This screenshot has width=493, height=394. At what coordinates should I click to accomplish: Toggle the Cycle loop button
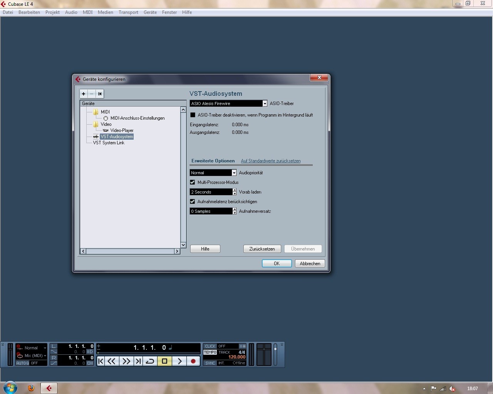(150, 361)
